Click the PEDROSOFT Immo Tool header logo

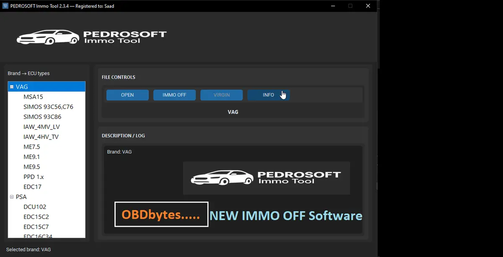91,37
